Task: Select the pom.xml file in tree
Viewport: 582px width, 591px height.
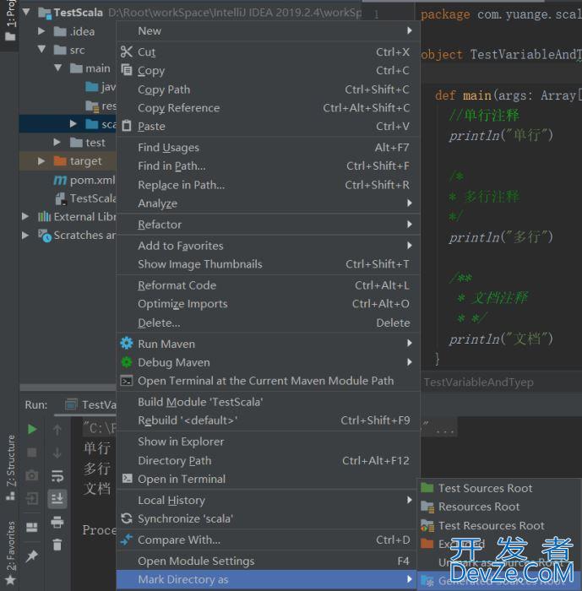Action: pos(84,180)
